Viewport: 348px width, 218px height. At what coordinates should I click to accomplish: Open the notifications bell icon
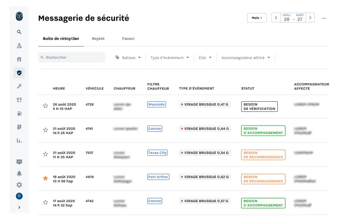pyautogui.click(x=19, y=173)
